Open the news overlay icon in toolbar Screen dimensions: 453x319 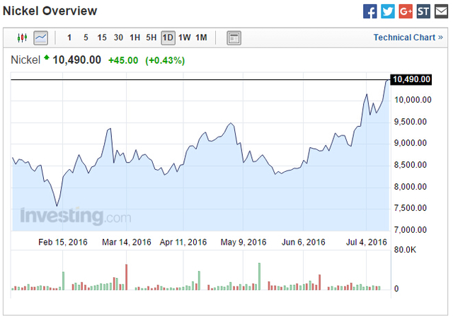pyautogui.click(x=234, y=37)
